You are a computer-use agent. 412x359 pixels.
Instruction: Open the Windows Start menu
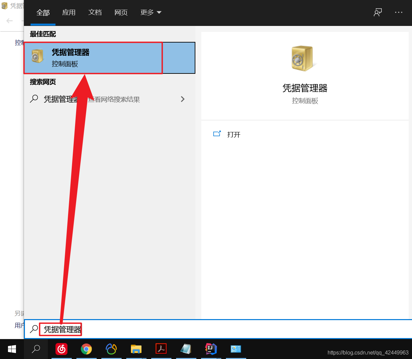[12, 349]
